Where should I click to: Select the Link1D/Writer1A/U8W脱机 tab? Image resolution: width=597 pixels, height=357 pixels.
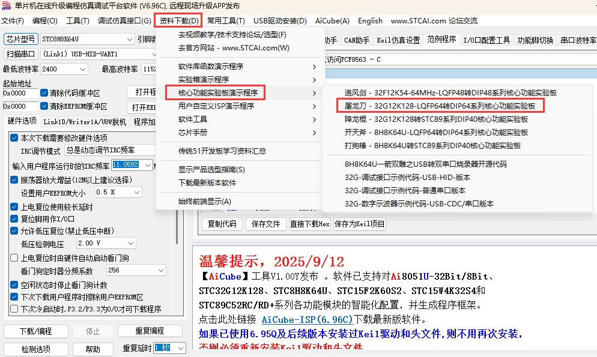click(85, 122)
